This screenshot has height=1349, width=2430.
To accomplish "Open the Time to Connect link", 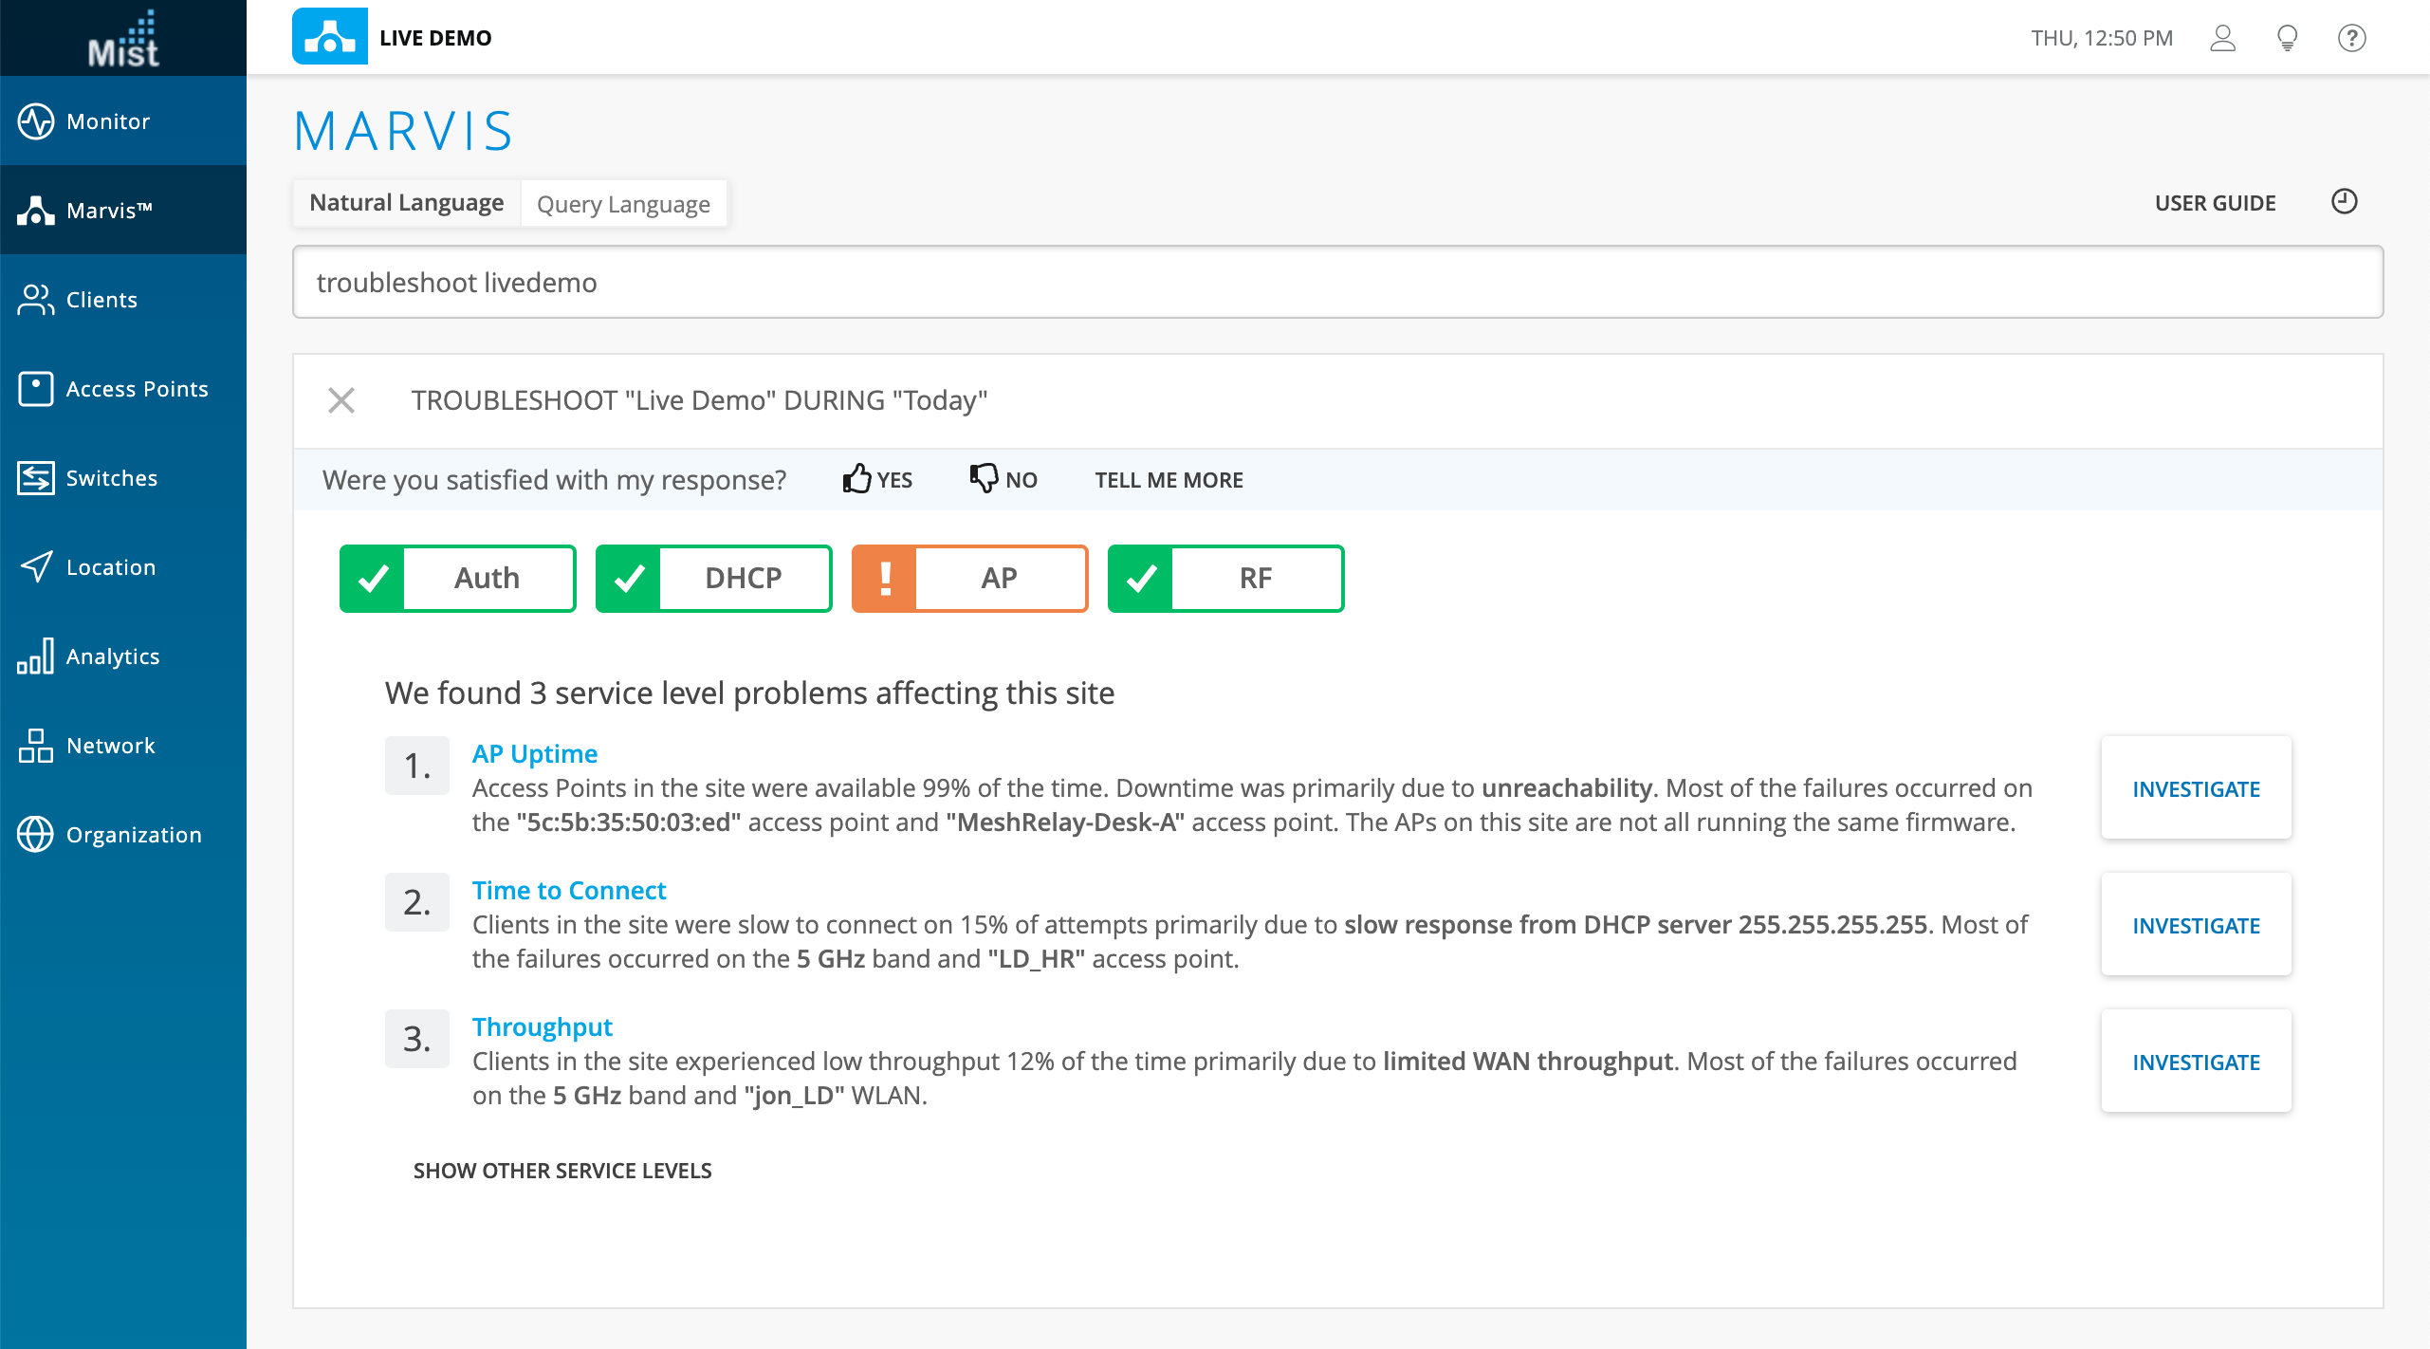I will (569, 890).
